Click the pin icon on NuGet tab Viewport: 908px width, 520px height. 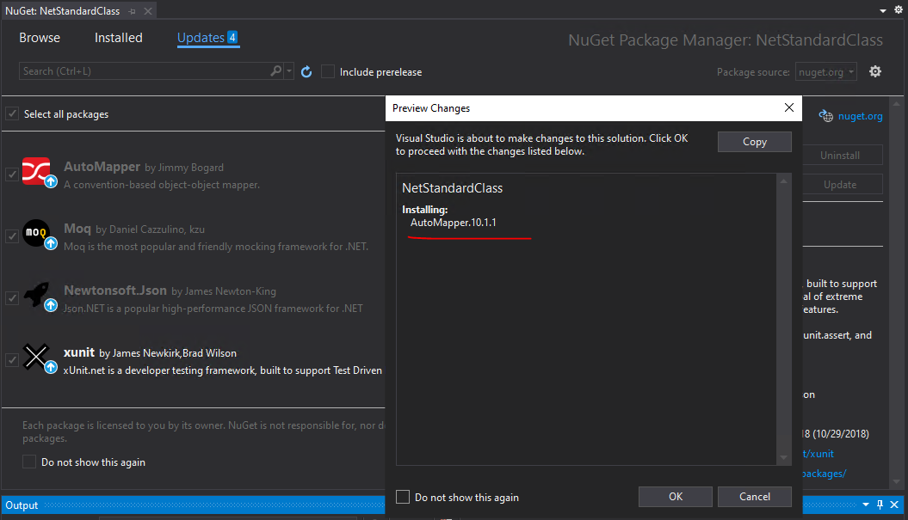coord(132,11)
